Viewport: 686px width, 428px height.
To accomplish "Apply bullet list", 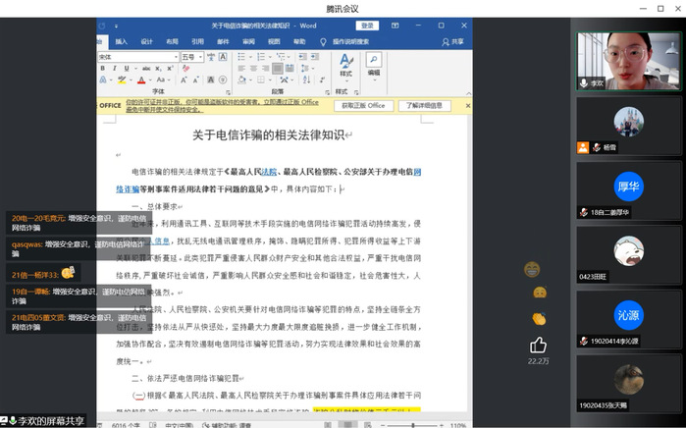I will [x=241, y=57].
